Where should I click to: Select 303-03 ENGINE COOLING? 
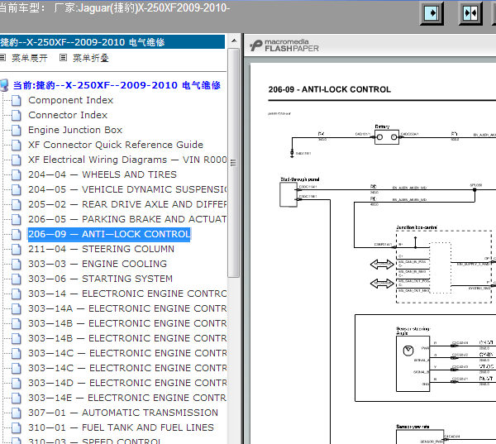coord(98,264)
